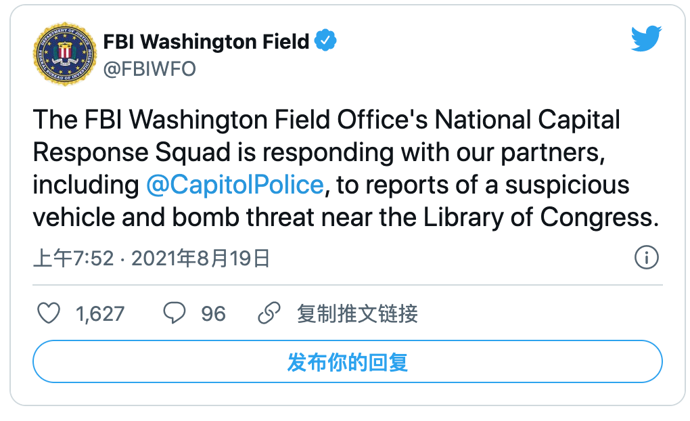The width and height of the screenshot is (690, 421).
Task: Click the blue verified checkmark badge
Action: 325,41
